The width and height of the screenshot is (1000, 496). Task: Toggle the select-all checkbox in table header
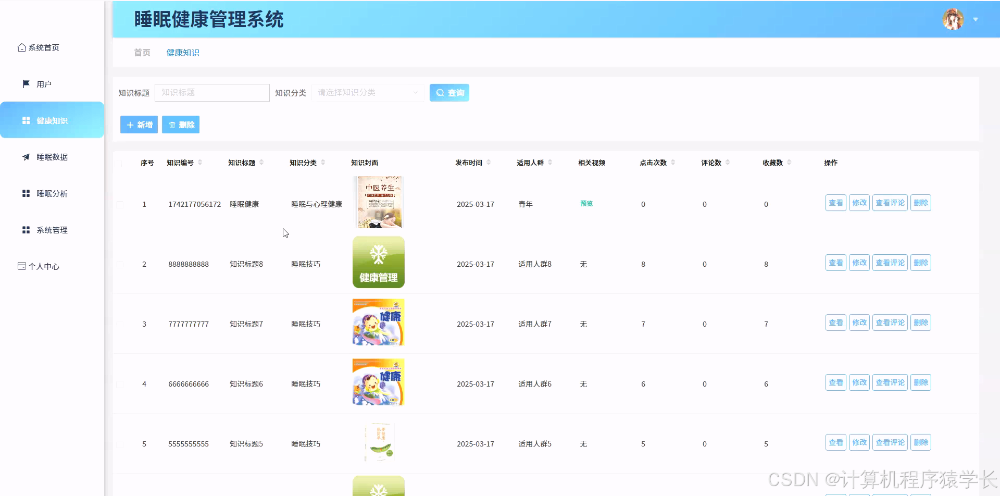[x=120, y=162]
